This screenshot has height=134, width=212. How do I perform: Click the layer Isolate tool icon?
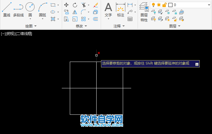[x=160, y=12]
